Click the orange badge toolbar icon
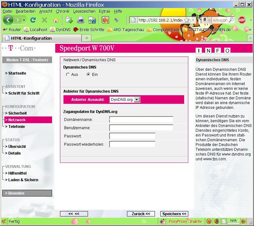 click(x=105, y=20)
